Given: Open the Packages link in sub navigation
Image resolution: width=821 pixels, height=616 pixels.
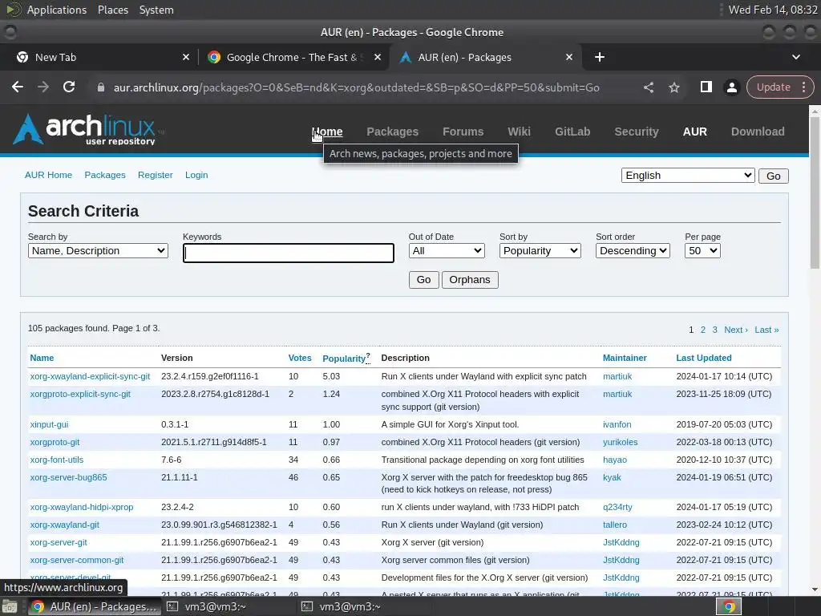Looking at the screenshot, I should point(105,175).
